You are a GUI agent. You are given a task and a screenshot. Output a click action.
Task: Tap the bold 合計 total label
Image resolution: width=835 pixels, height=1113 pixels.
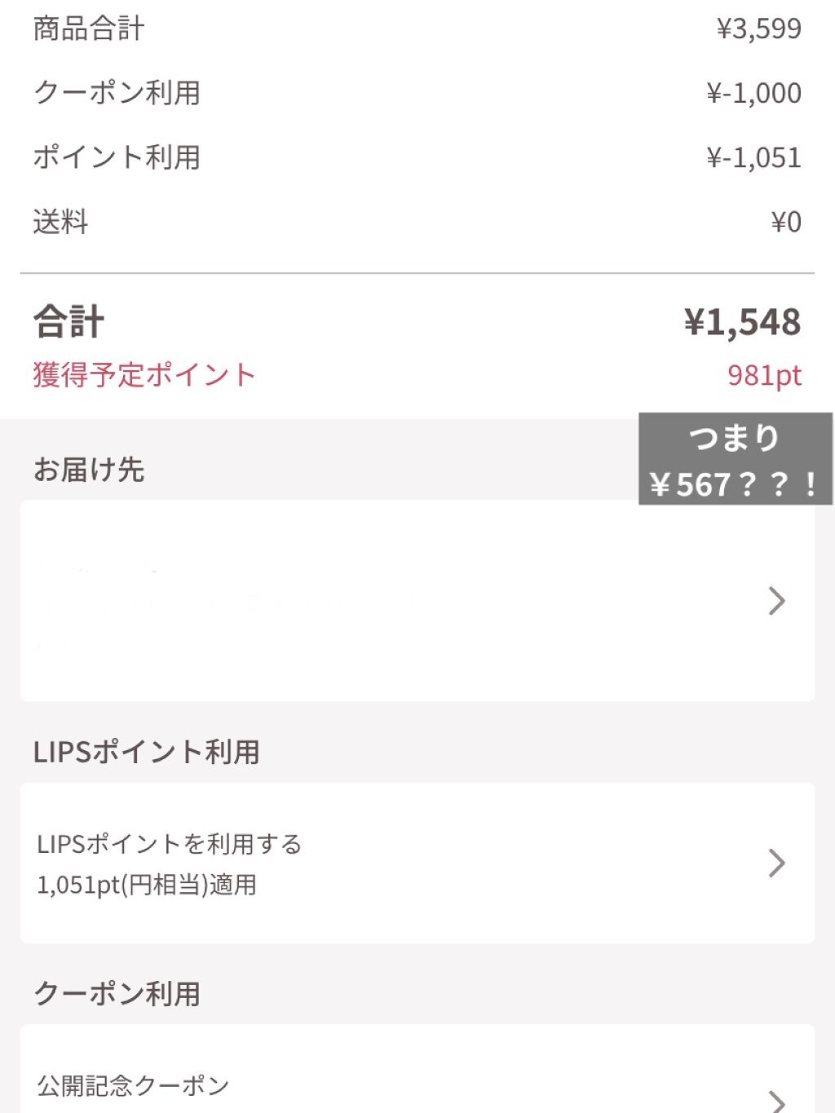point(69,321)
